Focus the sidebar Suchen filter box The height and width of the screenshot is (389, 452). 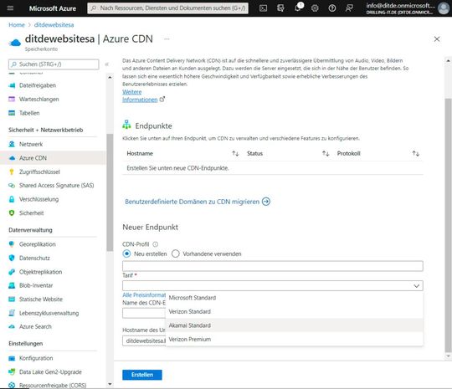click(54, 64)
